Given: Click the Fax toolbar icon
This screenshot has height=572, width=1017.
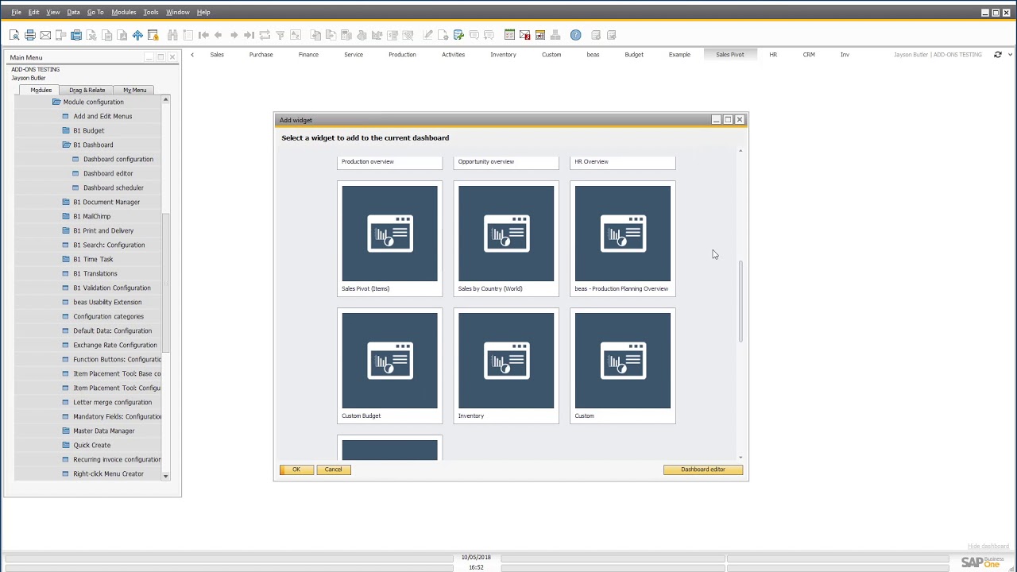Looking at the screenshot, I should pos(76,35).
